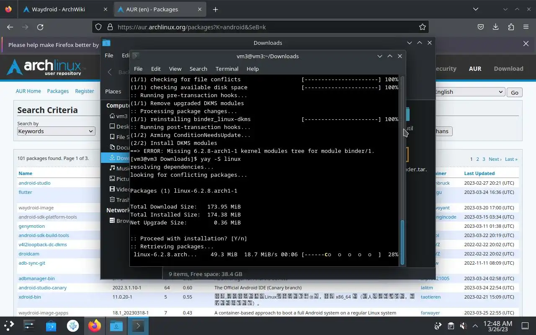Open the Keywords search-by dropdown
The height and width of the screenshot is (335, 536).
pyautogui.click(x=56, y=131)
